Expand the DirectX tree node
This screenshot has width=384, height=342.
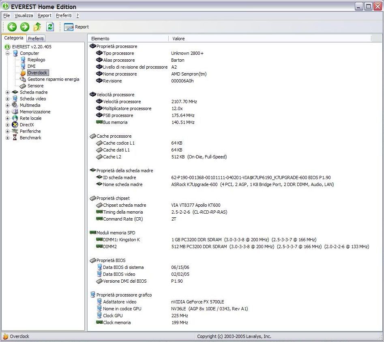tap(8, 125)
